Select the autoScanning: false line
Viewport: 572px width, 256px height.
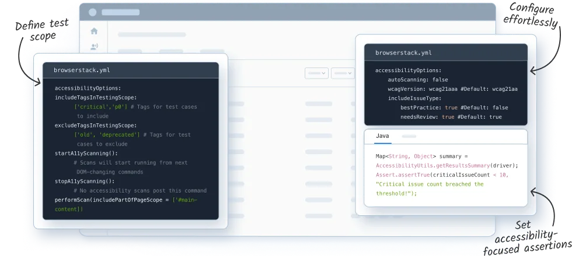coord(418,80)
